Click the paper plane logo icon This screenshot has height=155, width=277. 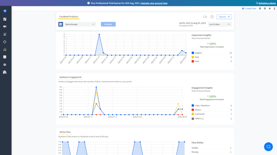[5, 11]
